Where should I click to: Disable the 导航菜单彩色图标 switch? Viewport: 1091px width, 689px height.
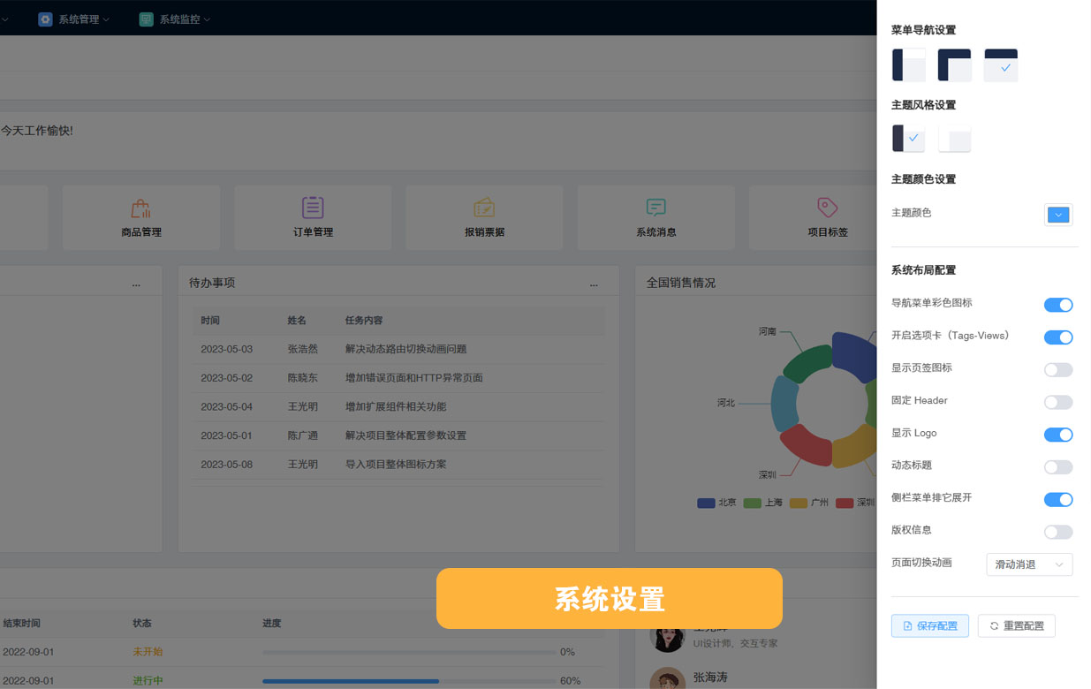coord(1058,305)
